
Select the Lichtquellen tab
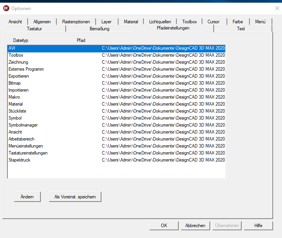point(160,22)
